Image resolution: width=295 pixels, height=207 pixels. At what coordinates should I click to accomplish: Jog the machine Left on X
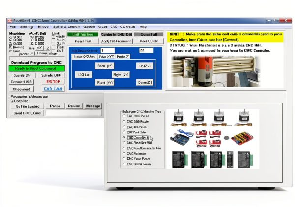(84, 75)
